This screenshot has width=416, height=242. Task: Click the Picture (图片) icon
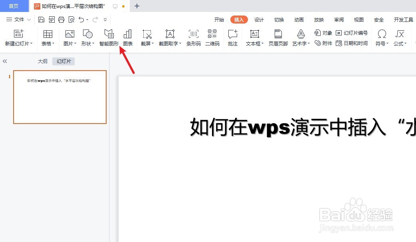pyautogui.click(x=70, y=33)
